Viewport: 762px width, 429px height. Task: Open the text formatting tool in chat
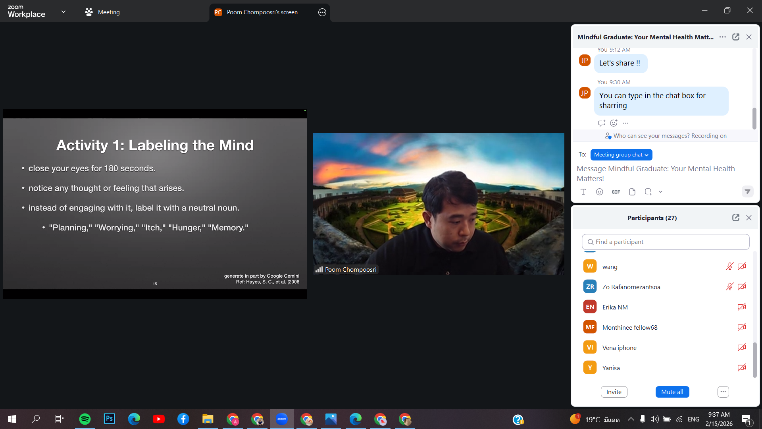[x=583, y=192]
